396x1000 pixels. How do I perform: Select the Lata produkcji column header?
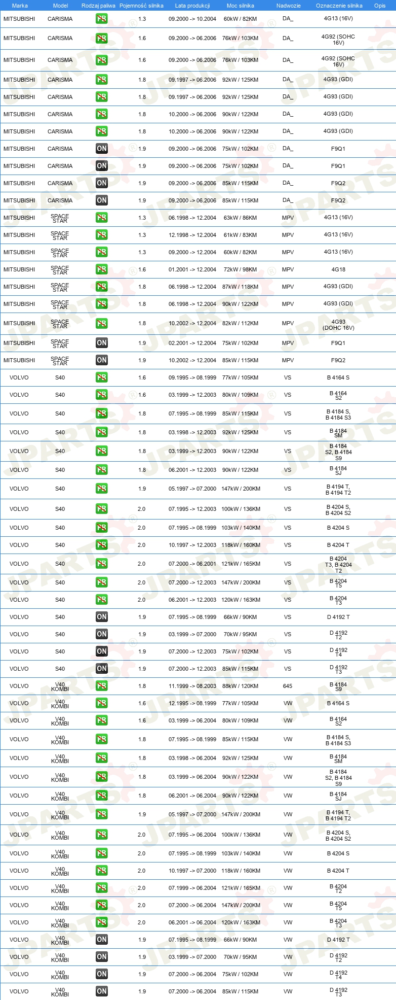point(192,6)
